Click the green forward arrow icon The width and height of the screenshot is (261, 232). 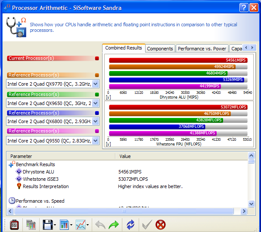(x=114, y=225)
